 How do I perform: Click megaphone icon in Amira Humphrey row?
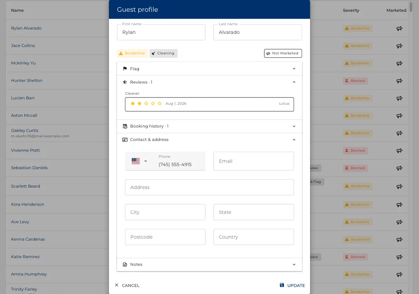399,274
